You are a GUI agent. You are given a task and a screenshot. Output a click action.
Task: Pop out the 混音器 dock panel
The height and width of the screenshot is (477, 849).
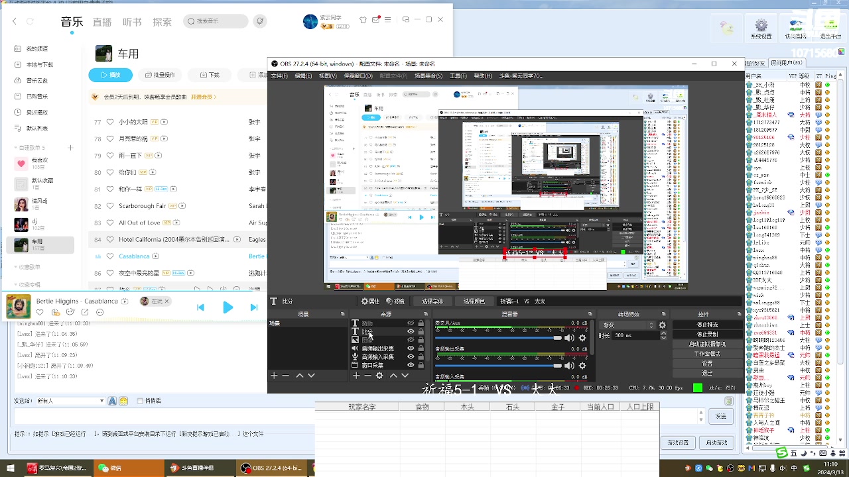tap(590, 314)
